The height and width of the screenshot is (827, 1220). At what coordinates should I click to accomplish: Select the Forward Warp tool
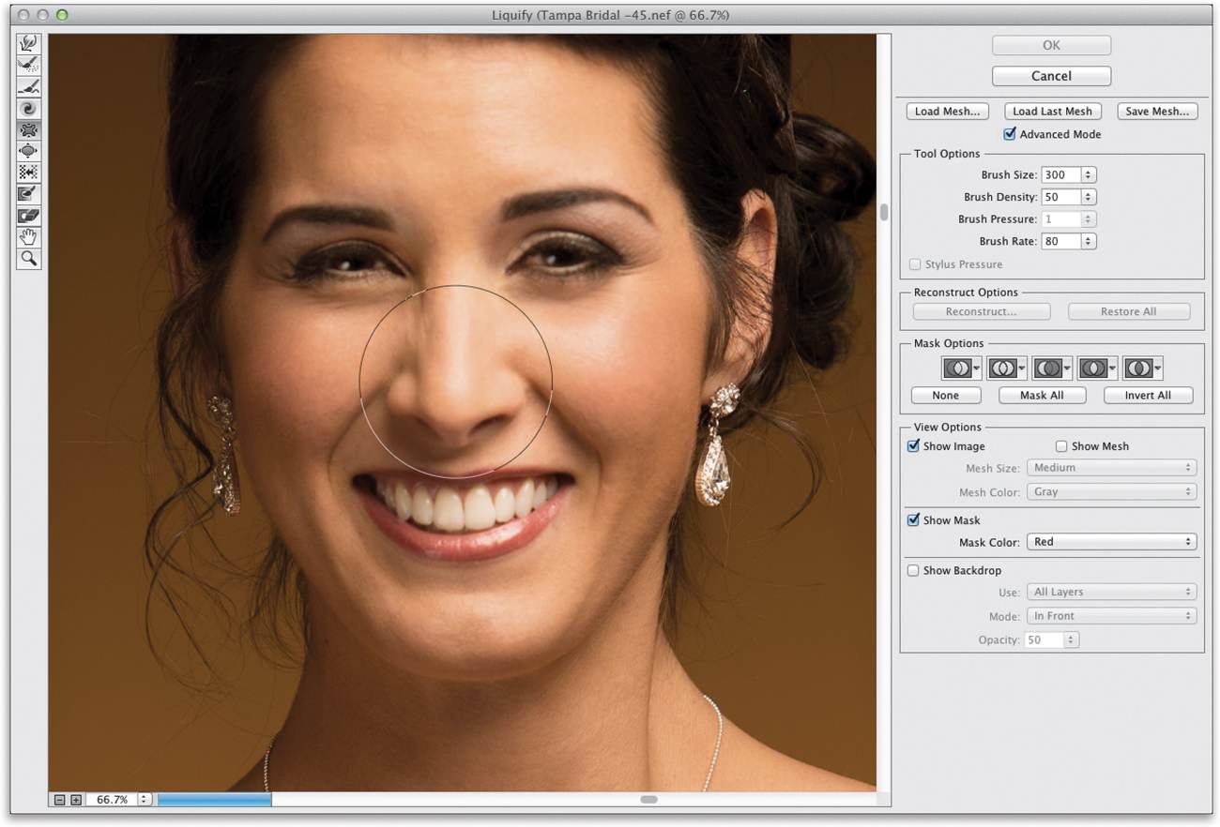pyautogui.click(x=29, y=43)
